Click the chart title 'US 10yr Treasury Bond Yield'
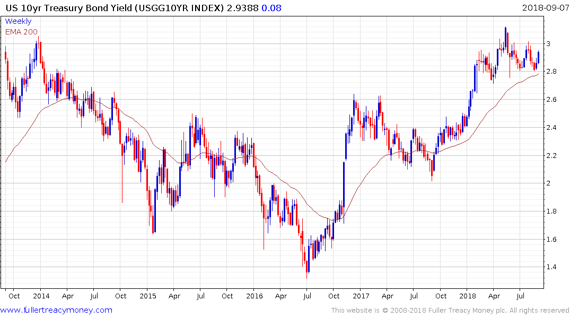Viewport: 570px width, 318px height. [x=69, y=8]
